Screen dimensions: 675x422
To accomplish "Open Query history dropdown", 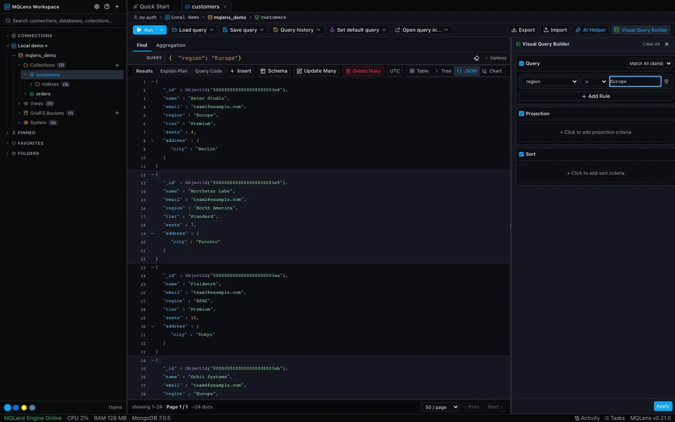I will [298, 30].
